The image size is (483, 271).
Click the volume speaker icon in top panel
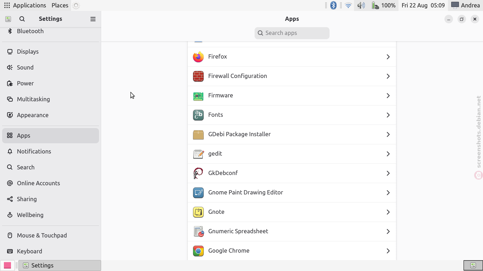click(x=361, y=5)
